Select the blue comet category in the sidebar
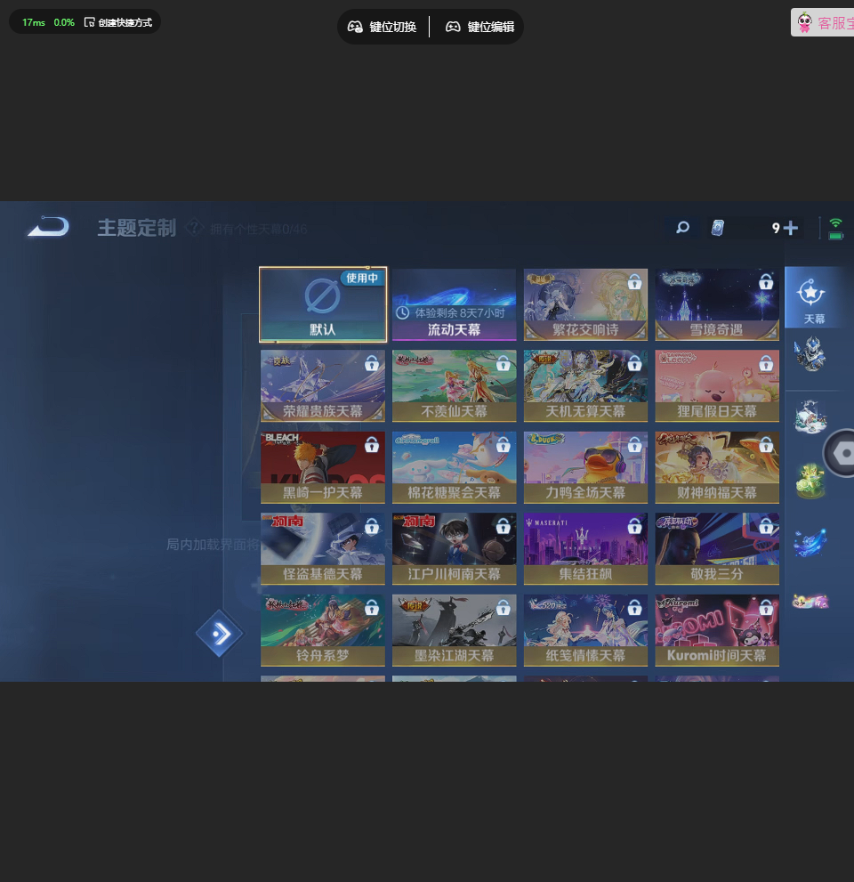The height and width of the screenshot is (882, 854). click(810, 541)
